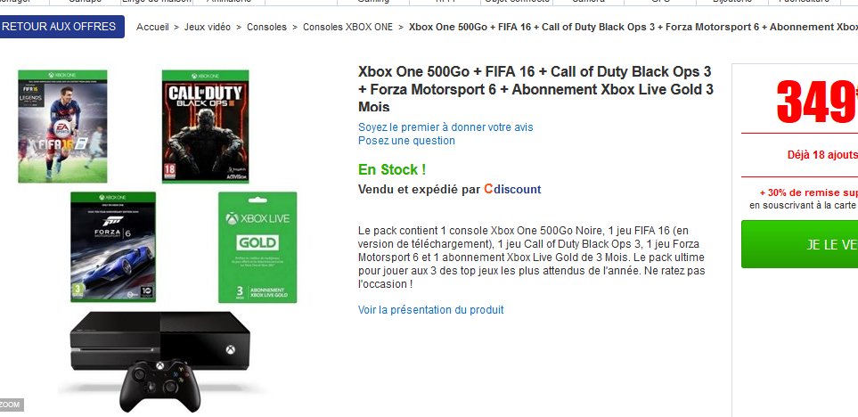Viewport: 858px width, 417px height.
Task: Click the Forza Motorsport 6 cover image
Action: pyautogui.click(x=113, y=247)
